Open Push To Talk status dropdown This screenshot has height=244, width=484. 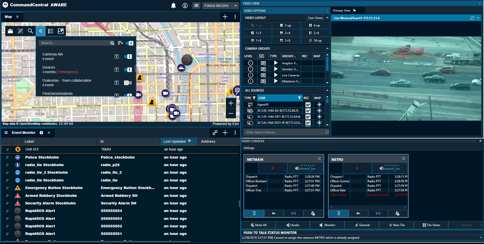click(480, 237)
